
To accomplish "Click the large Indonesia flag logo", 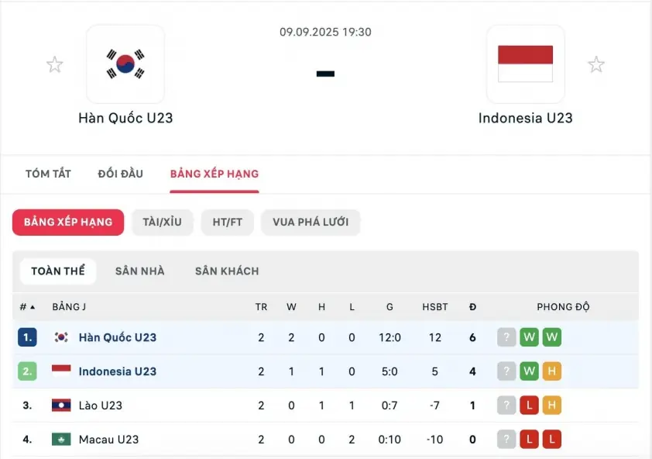I will [x=525, y=64].
